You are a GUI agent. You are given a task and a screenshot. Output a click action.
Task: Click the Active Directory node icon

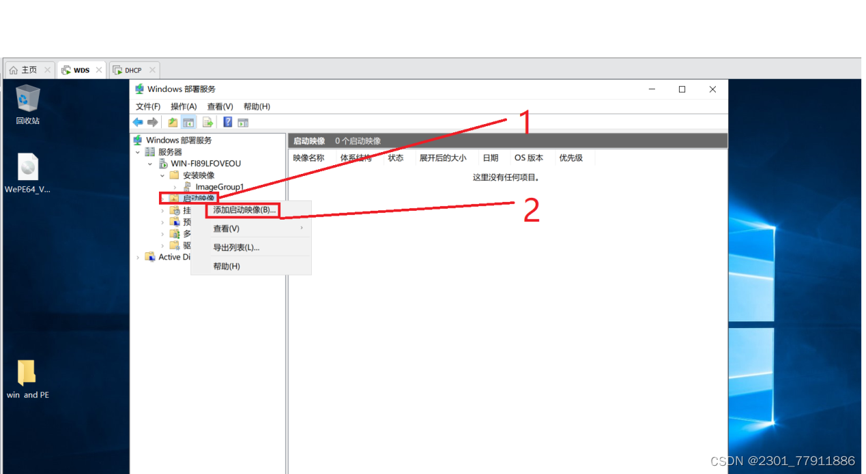point(150,257)
